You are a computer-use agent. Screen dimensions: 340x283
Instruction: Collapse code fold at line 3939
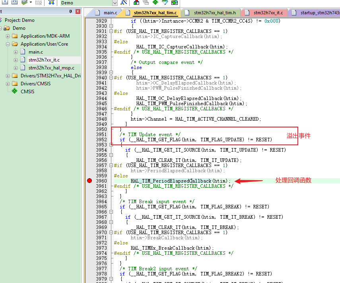[111, 73]
